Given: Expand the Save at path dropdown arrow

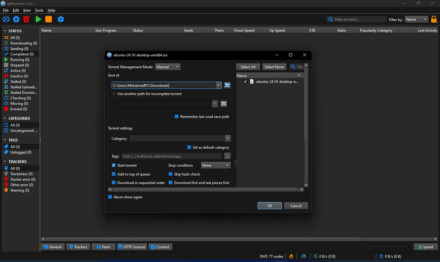Looking at the screenshot, I should [x=218, y=86].
